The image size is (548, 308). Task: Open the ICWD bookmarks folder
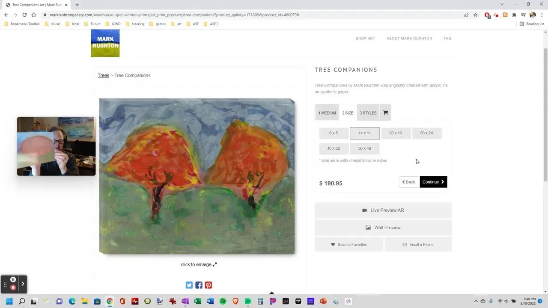click(x=113, y=24)
